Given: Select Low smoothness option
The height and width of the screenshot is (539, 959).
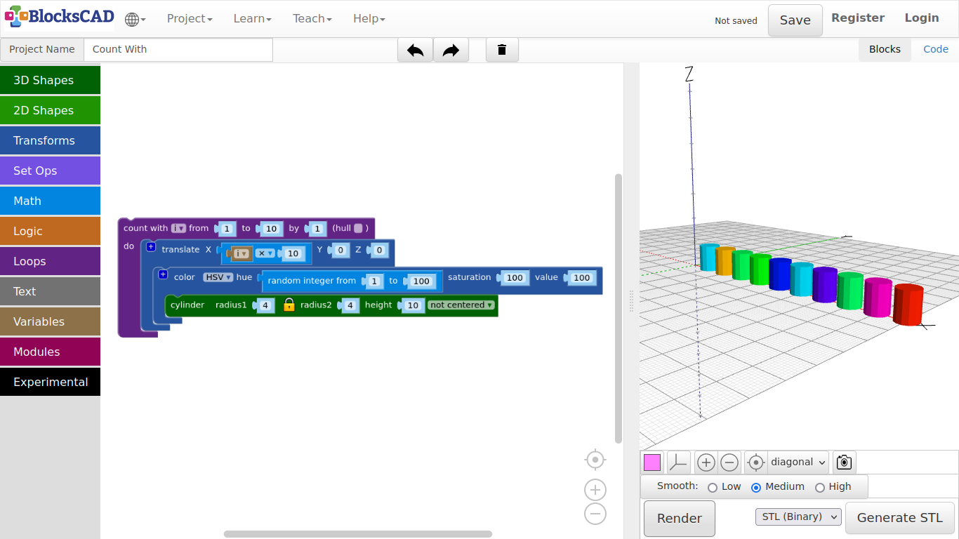Looking at the screenshot, I should [x=713, y=487].
